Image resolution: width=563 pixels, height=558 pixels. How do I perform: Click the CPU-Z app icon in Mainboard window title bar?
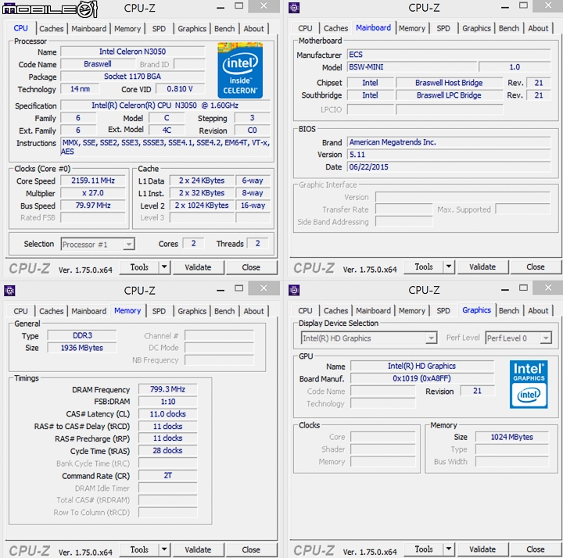click(x=294, y=8)
